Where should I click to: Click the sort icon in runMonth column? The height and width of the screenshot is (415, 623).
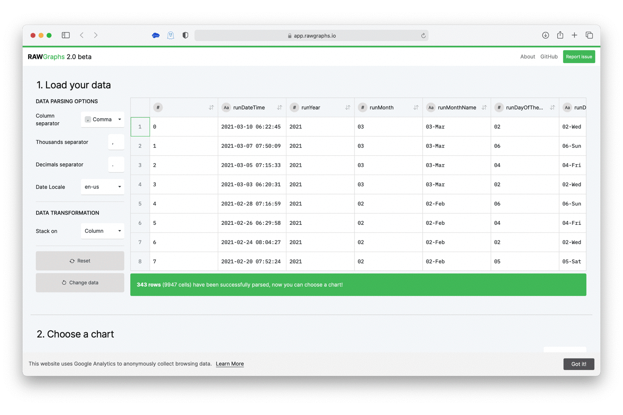[x=416, y=108]
